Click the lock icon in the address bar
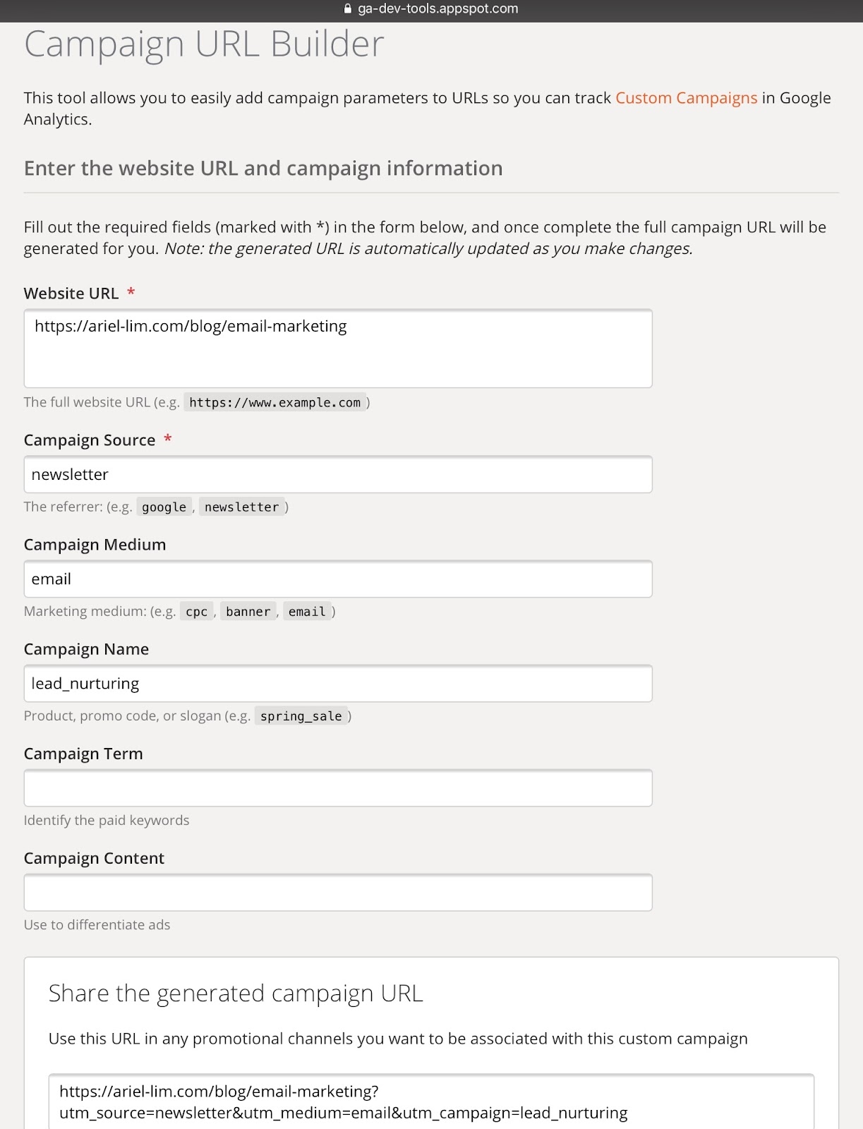 [347, 9]
